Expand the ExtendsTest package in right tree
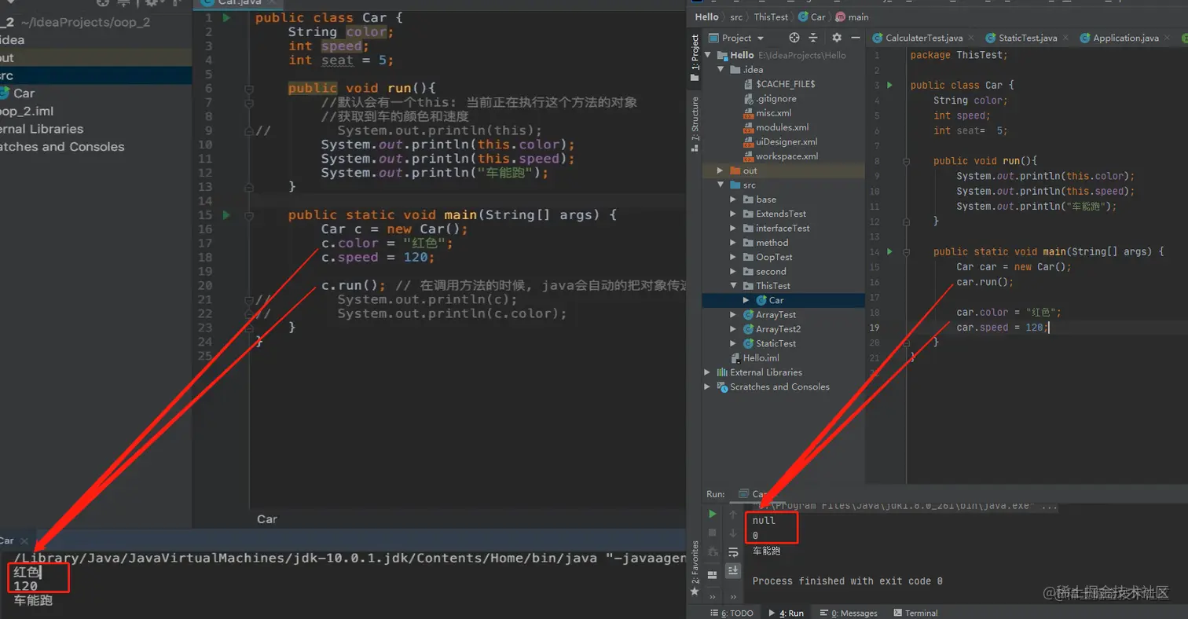Viewport: 1188px width, 619px height. 734,214
